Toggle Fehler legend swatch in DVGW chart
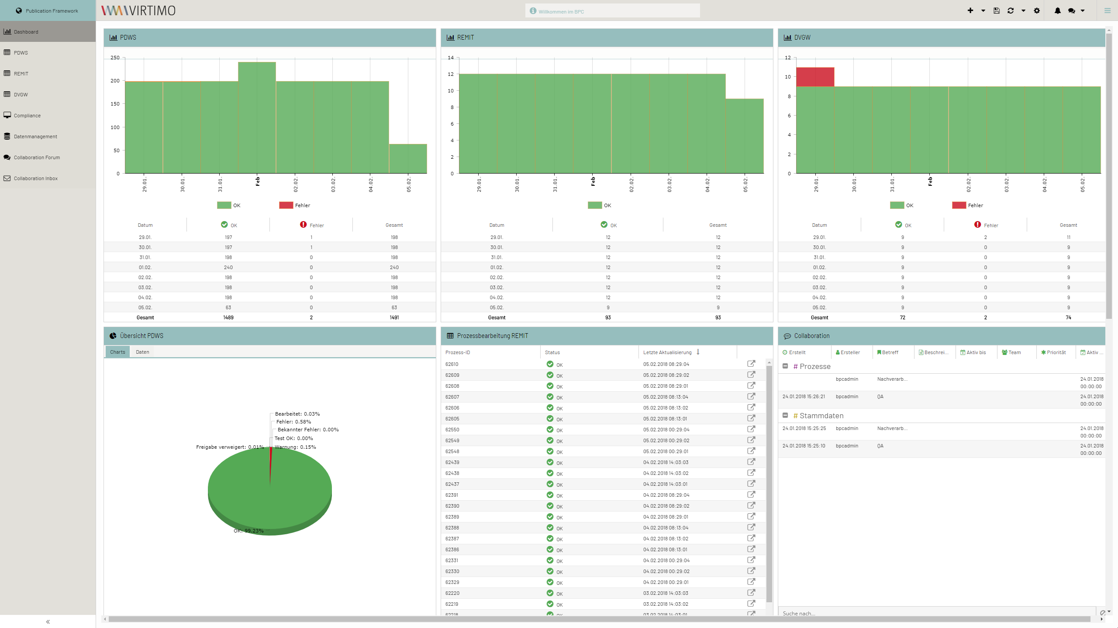1118x628 pixels. pos(959,205)
